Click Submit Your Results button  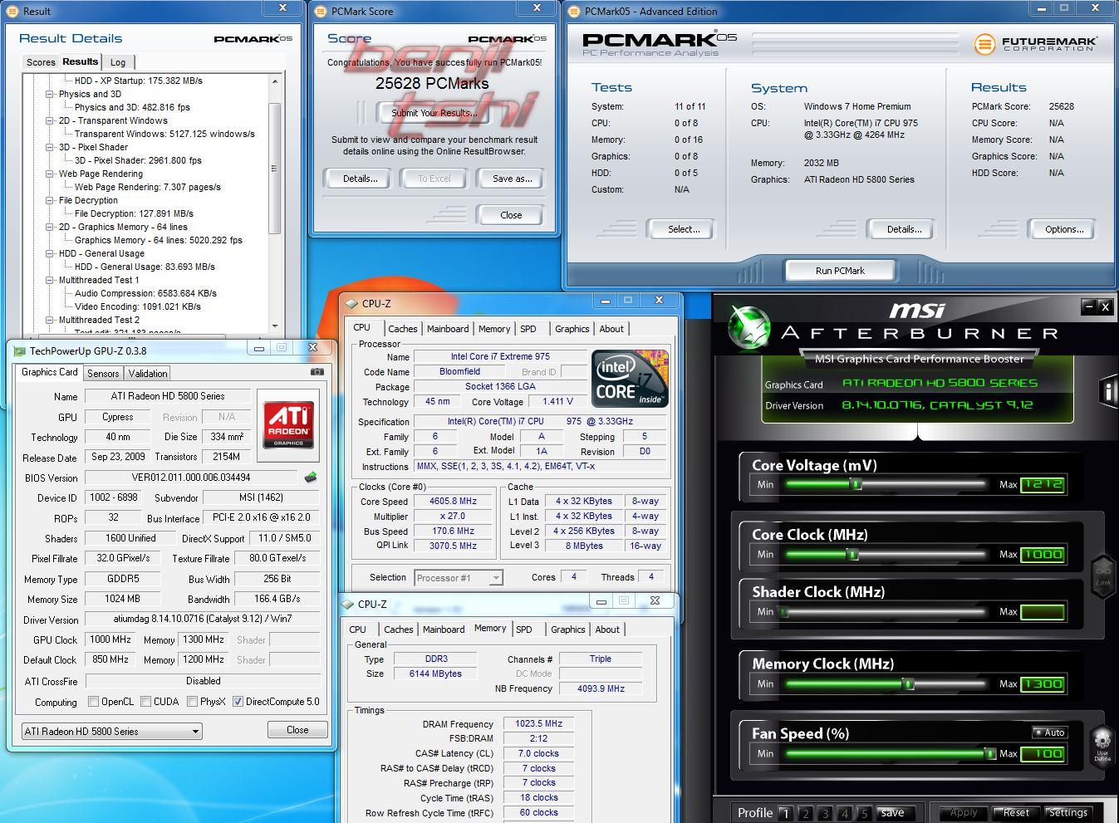(x=434, y=113)
